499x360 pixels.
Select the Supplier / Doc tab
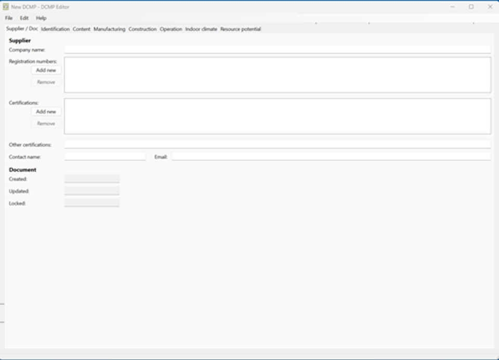[x=22, y=29]
